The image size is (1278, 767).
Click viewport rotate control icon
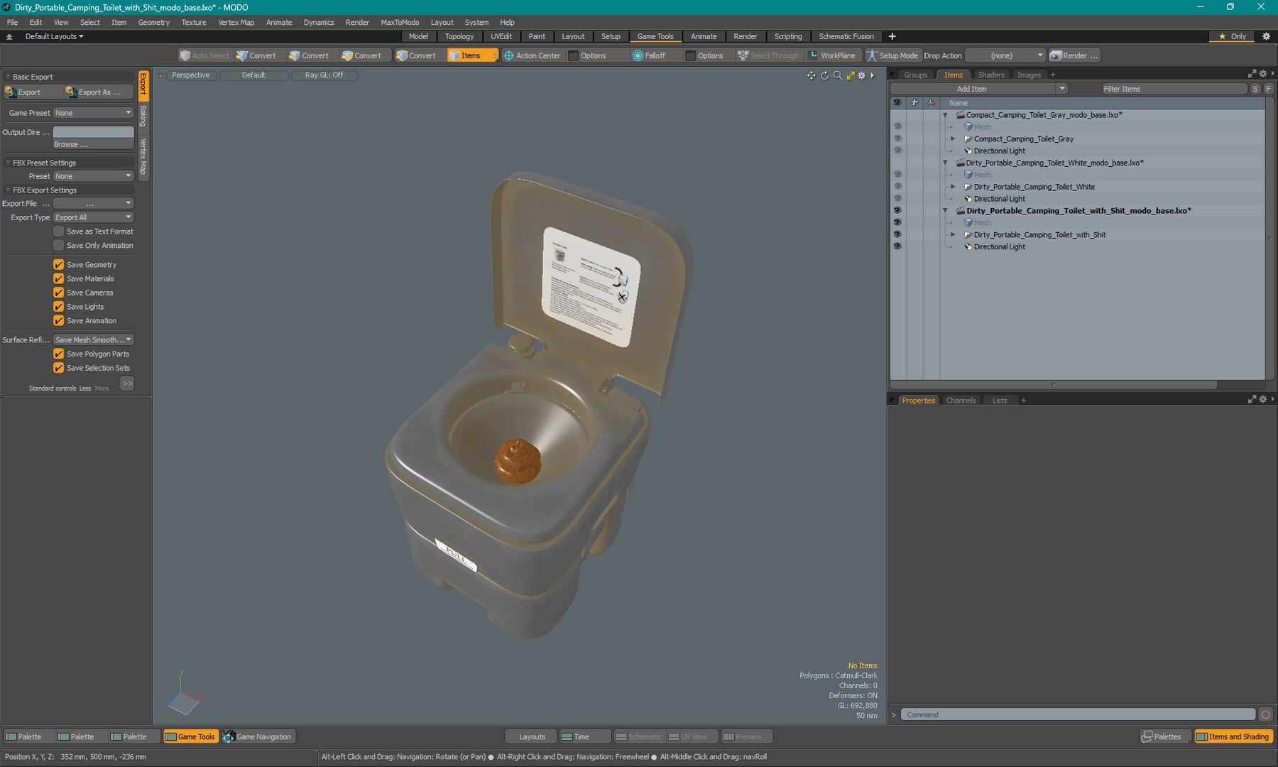(824, 75)
